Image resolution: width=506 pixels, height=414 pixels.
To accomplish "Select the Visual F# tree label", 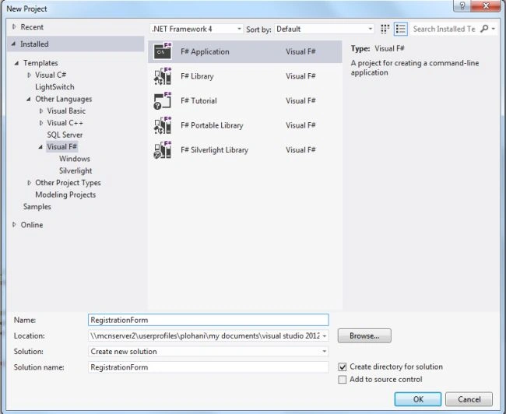I will pyautogui.click(x=62, y=147).
